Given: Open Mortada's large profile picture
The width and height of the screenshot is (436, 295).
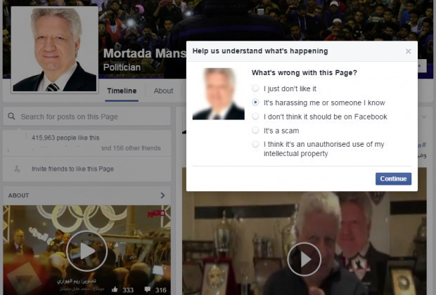Looking at the screenshot, I should [x=55, y=50].
